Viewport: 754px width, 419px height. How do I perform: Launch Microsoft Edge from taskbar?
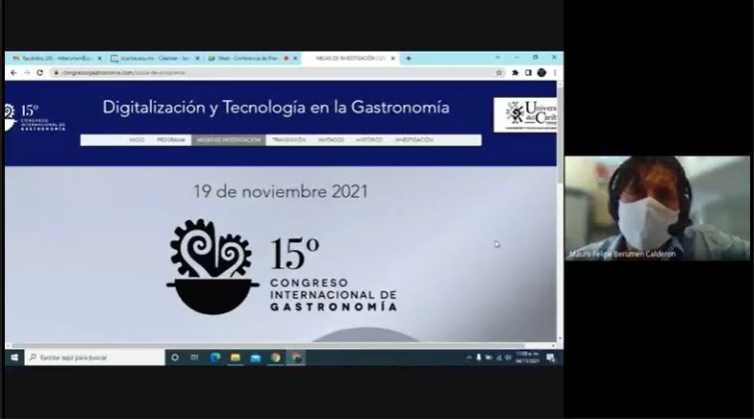[215, 357]
